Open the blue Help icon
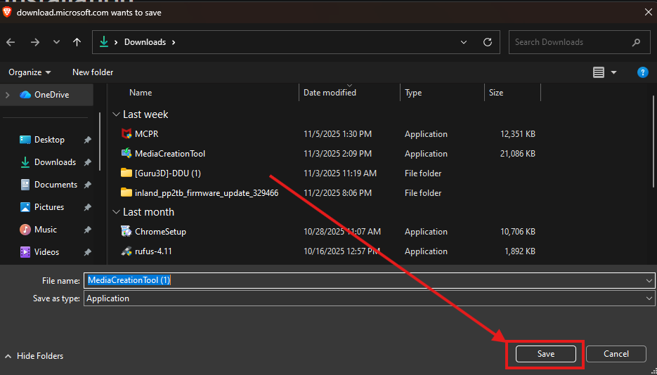The width and height of the screenshot is (657, 375). pos(643,72)
